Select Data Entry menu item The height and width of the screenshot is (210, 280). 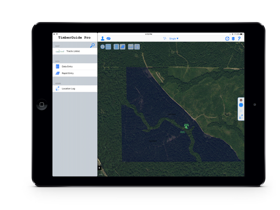[x=75, y=66]
